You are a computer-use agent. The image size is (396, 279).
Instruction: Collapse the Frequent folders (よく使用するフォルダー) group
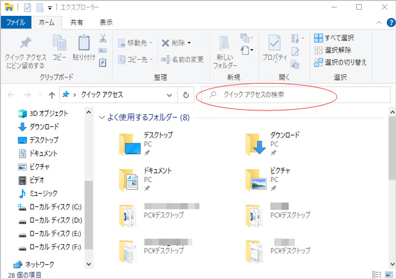pos(102,117)
